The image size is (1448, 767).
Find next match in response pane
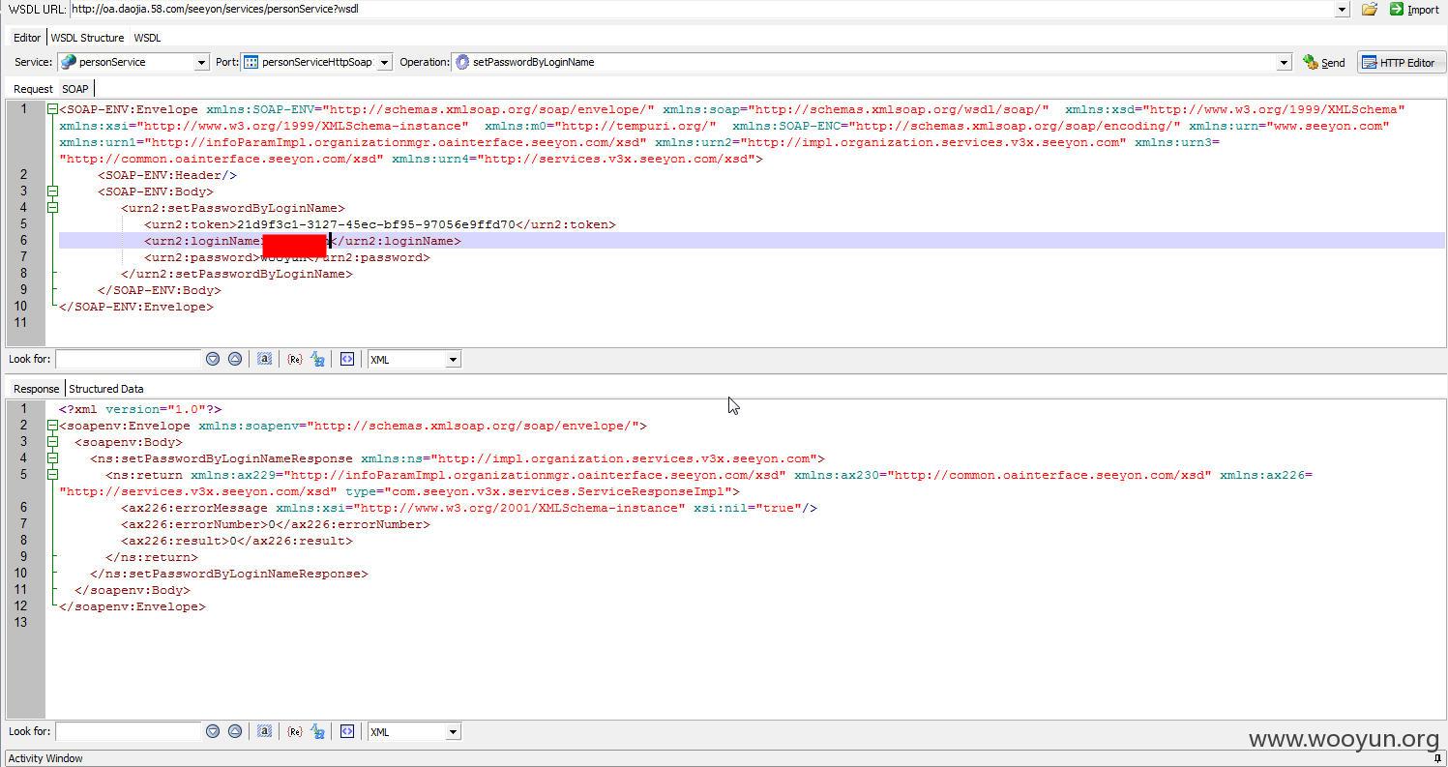tap(213, 731)
